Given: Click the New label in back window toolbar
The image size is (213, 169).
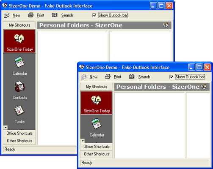Looking at the screenshot, I should pyautogui.click(x=17, y=15).
